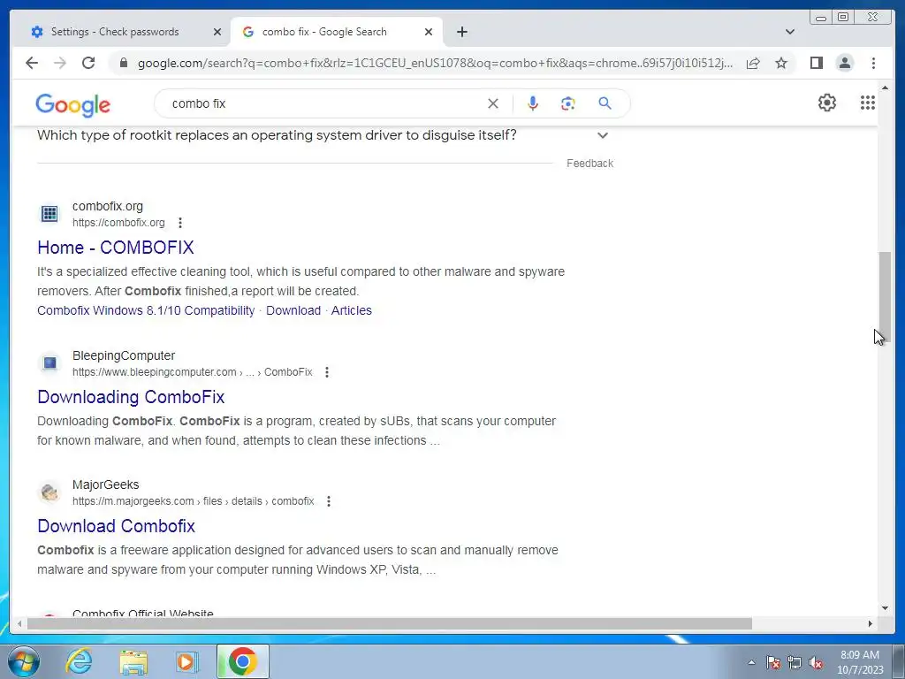This screenshot has height=679, width=905.
Task: Open the Windows Start menu
Action: [x=24, y=662]
